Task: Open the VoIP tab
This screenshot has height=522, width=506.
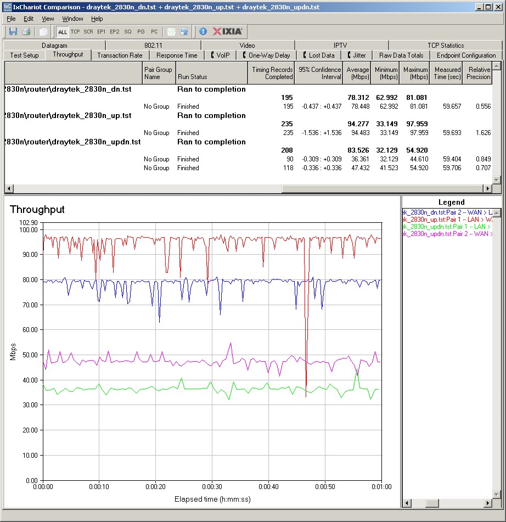Action: click(221, 55)
